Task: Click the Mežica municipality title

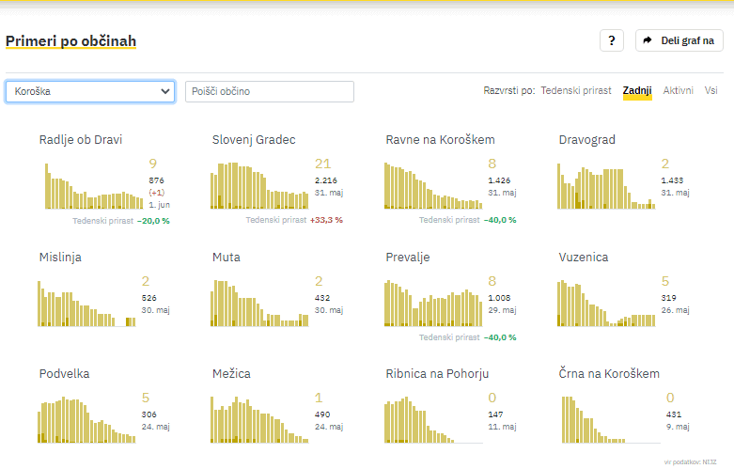Action: pos(231,374)
